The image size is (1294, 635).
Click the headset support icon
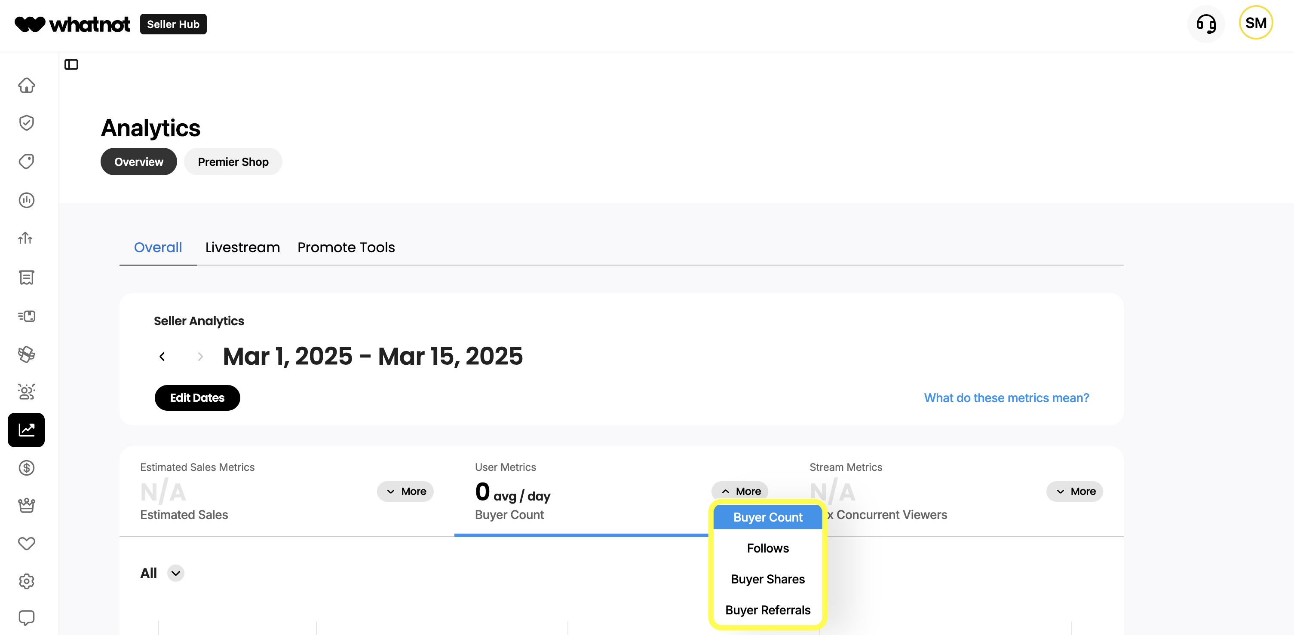tap(1205, 24)
